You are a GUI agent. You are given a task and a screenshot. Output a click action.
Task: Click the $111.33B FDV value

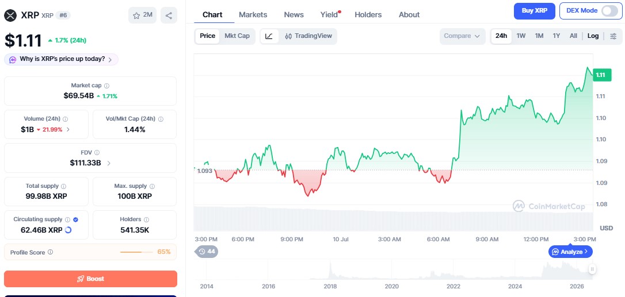click(x=85, y=163)
